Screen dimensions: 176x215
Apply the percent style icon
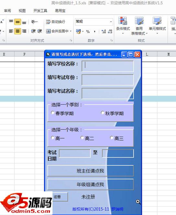[x=88, y=31]
